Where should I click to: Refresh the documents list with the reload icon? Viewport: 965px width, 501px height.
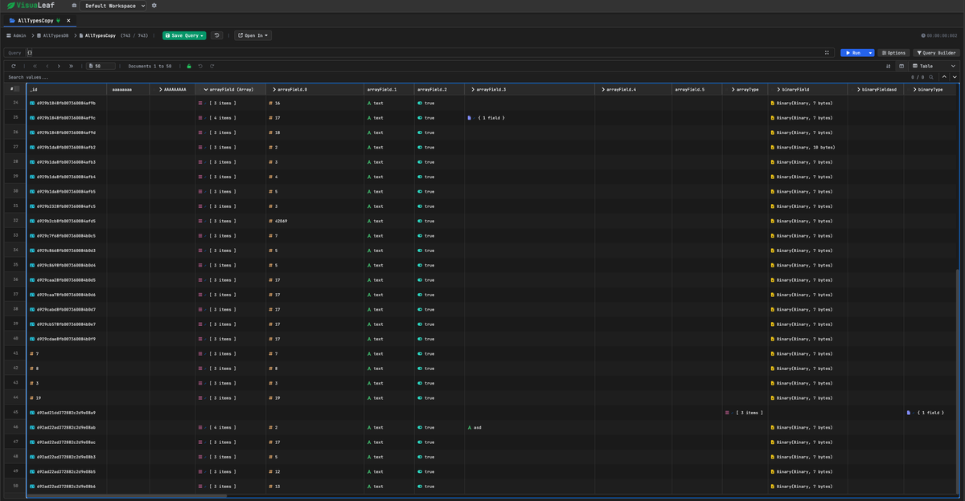pos(14,66)
